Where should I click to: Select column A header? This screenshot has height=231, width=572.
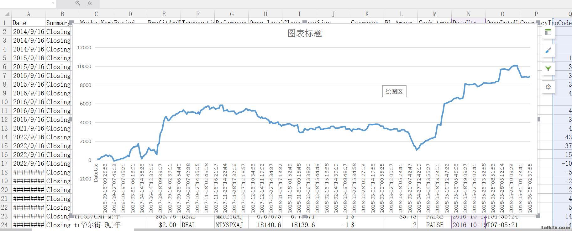pyautogui.click(x=29, y=14)
